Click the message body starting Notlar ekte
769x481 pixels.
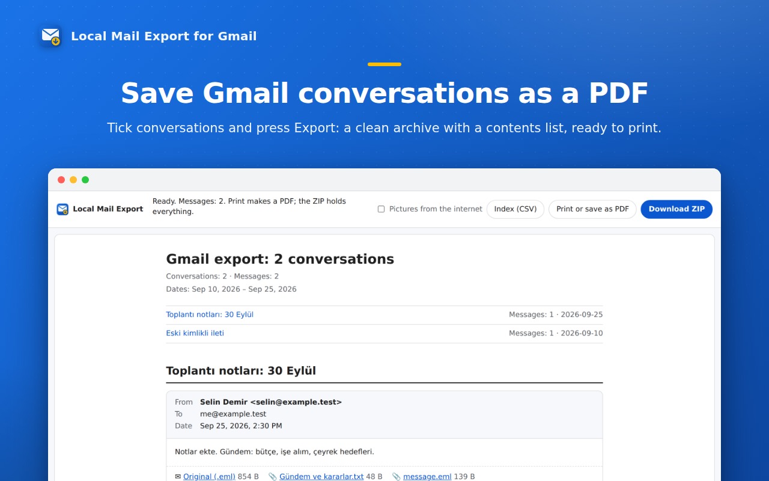(x=275, y=452)
